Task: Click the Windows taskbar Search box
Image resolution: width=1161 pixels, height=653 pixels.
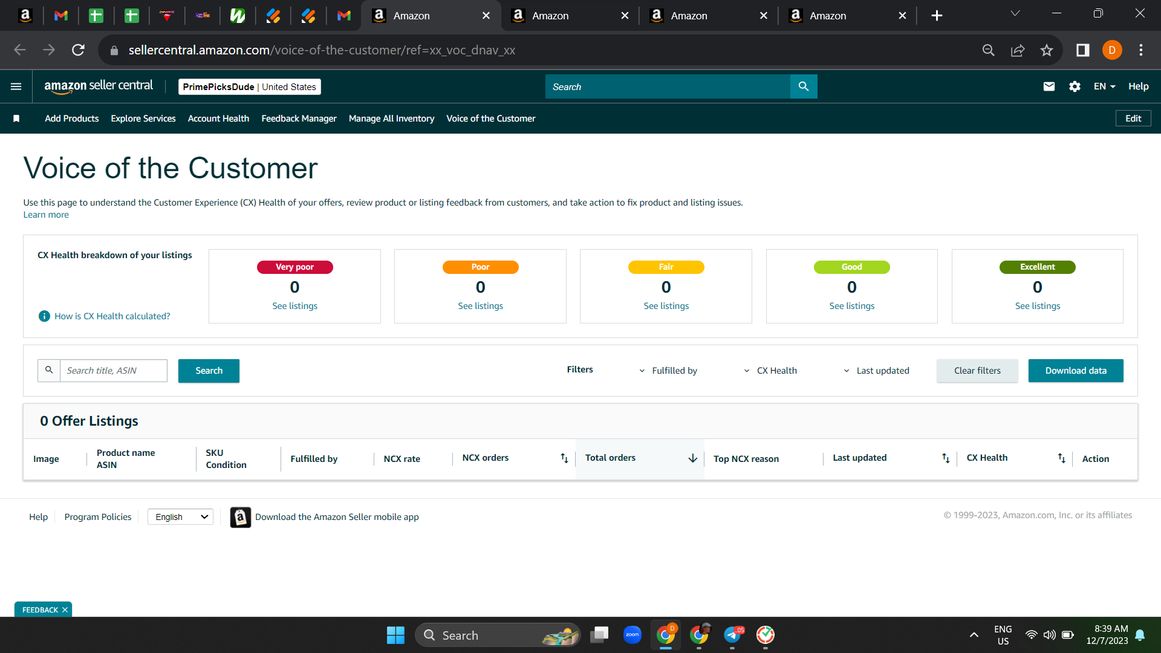Action: (498, 635)
